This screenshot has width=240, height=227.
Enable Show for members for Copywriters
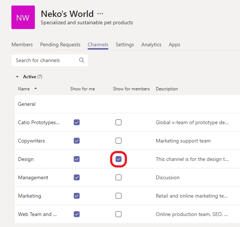tap(119, 141)
